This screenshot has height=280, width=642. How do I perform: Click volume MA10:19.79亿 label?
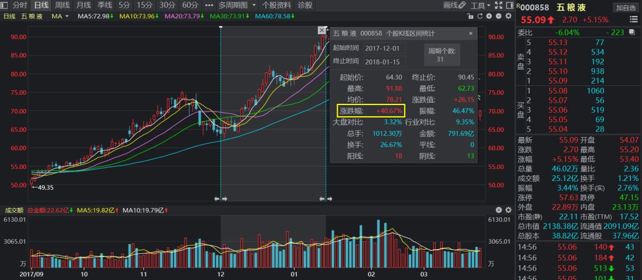(146, 210)
